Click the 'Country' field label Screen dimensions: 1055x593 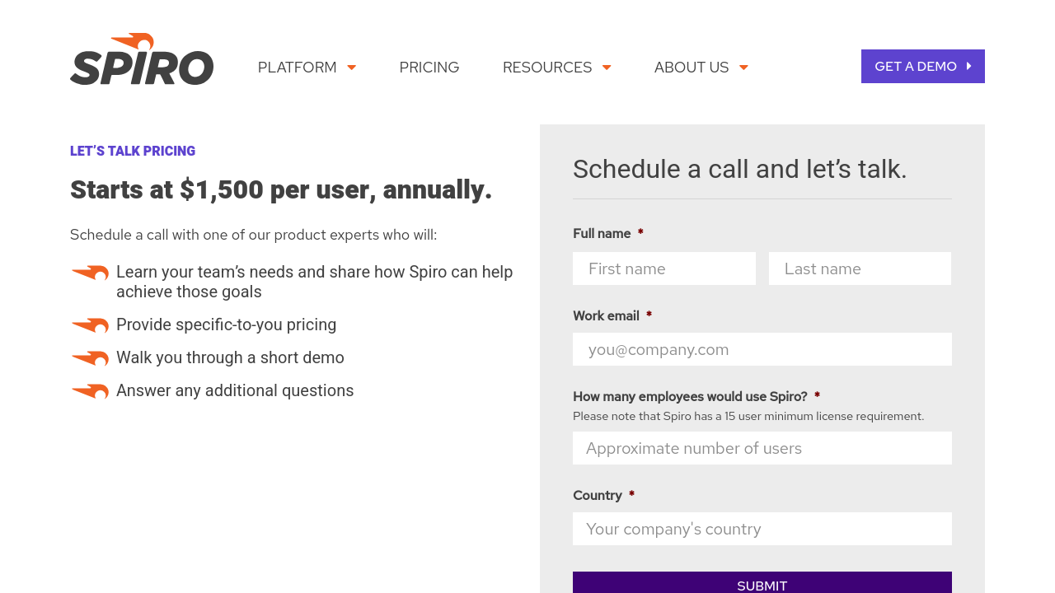pos(598,495)
